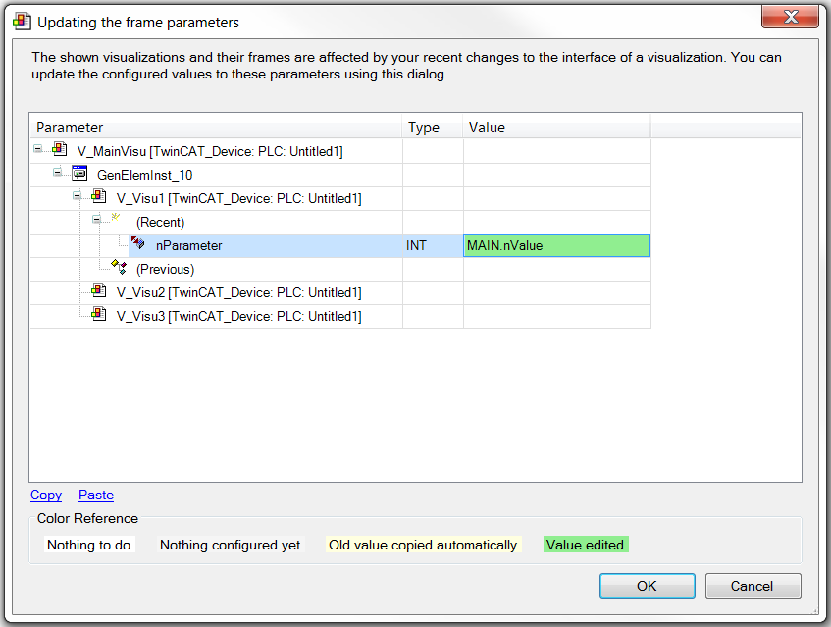This screenshot has height=627, width=831.
Task: Select the (Recent) tree entry
Action: pyautogui.click(x=160, y=222)
